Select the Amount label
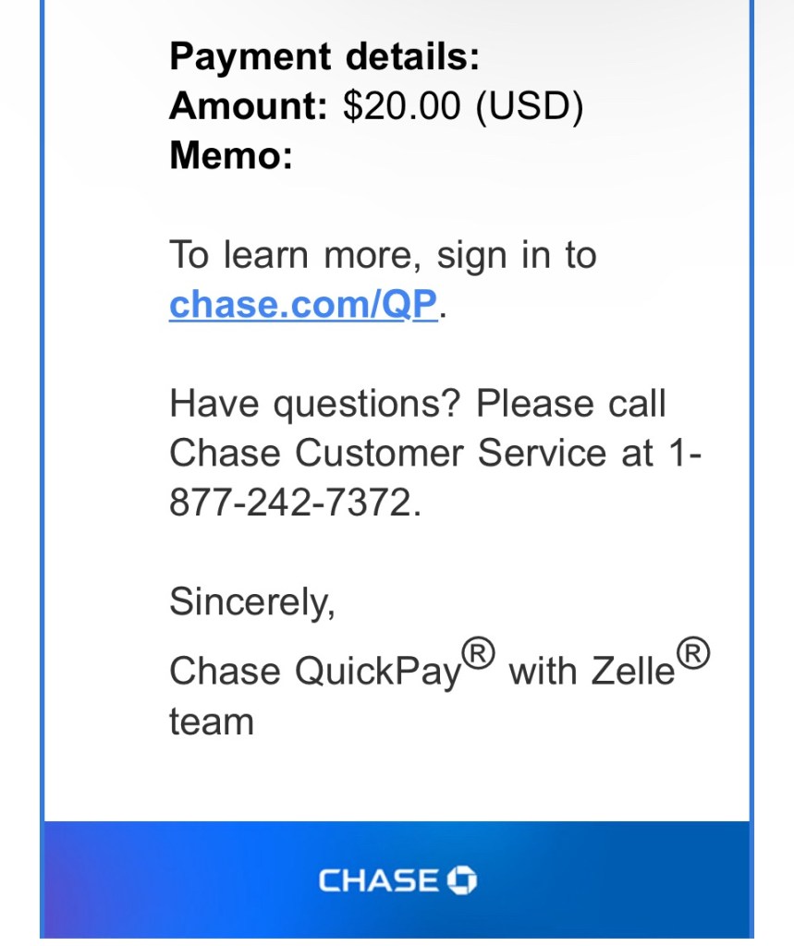794x946 pixels. 248,107
